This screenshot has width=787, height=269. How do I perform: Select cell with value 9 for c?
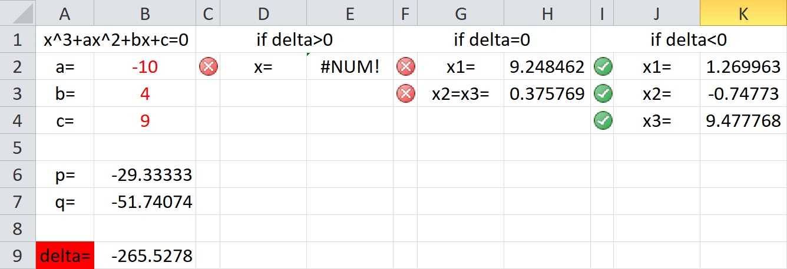click(x=145, y=120)
